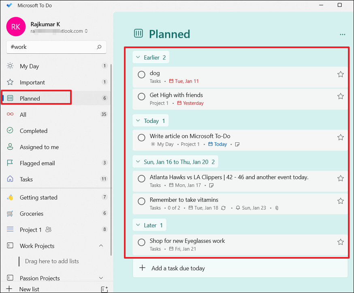354x293 pixels.
Task: Star 'Remember to take vitamins' task
Action: [x=341, y=201]
